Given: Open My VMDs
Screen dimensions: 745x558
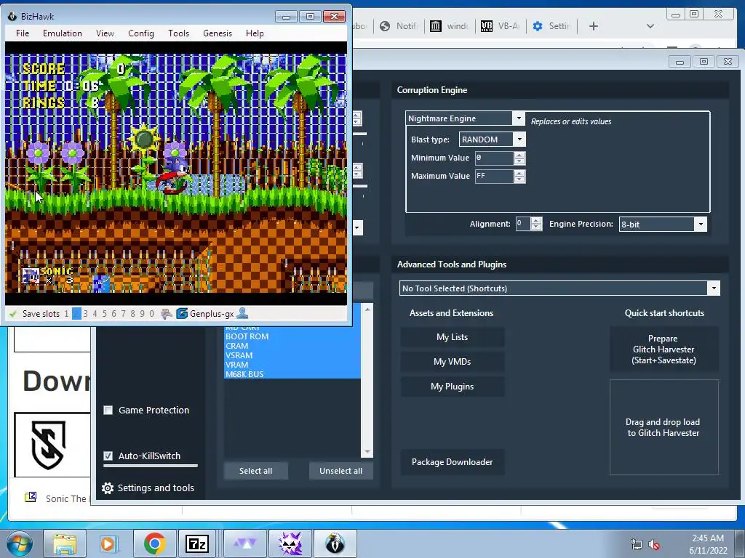Looking at the screenshot, I should click(453, 362).
